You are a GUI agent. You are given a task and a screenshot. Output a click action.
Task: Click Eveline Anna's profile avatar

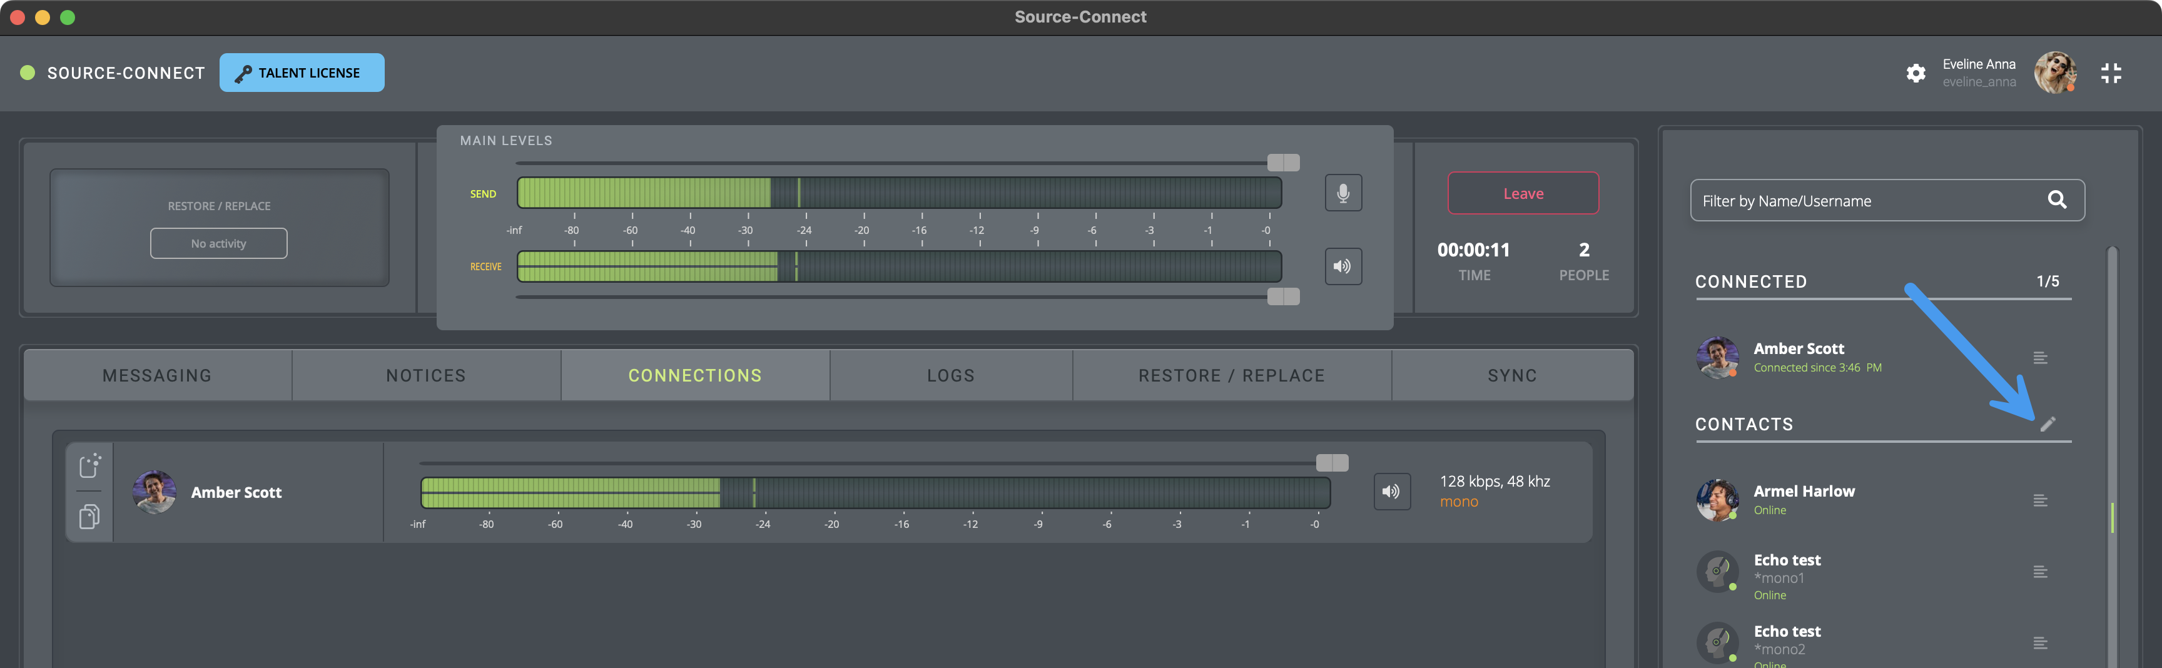tap(2054, 73)
